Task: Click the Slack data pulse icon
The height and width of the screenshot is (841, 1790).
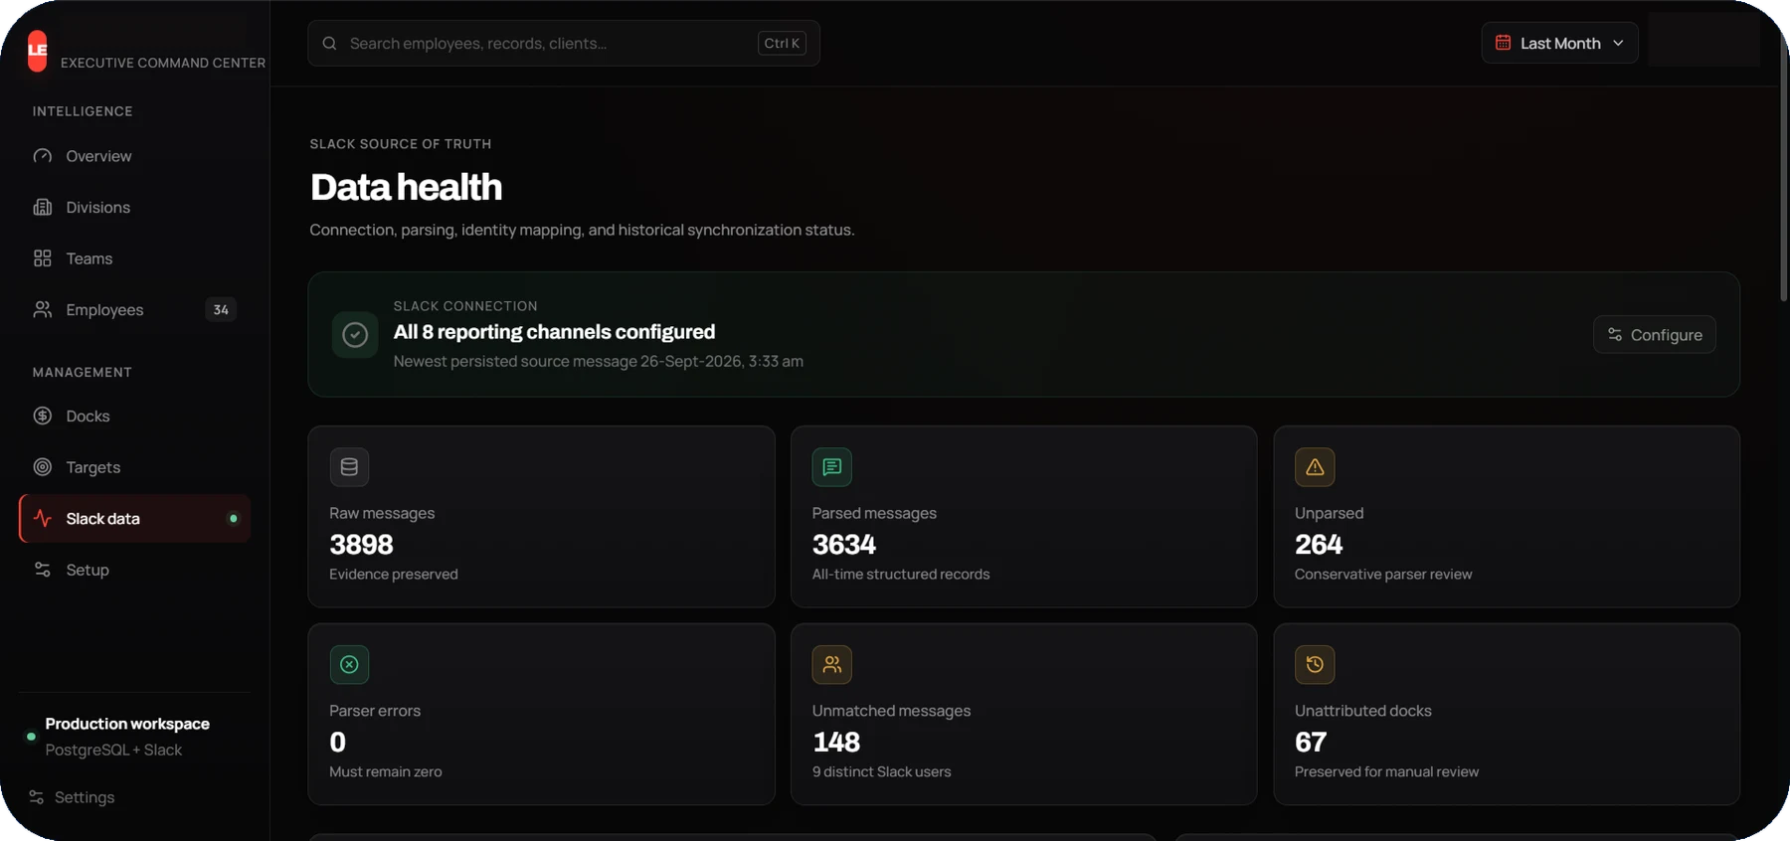Action: click(42, 518)
